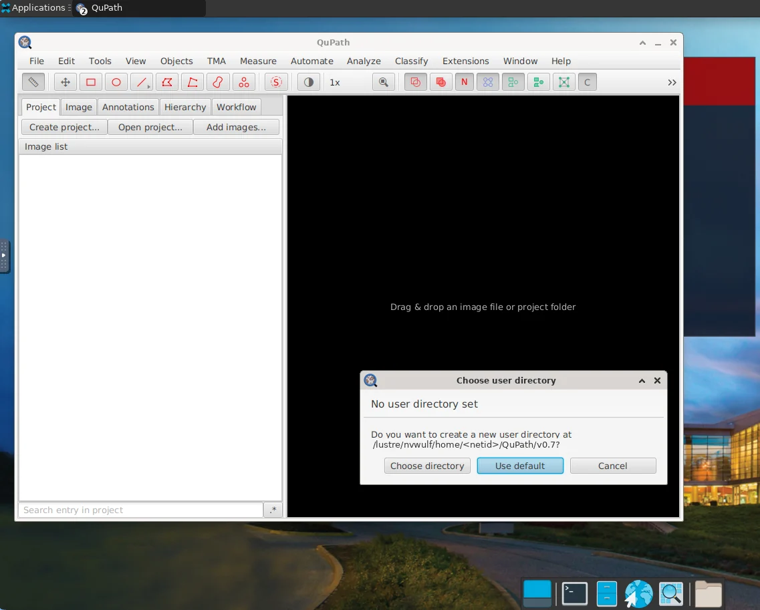Screen dimensions: 760x610
Task: Select the Ellipse tool
Action: point(116,82)
